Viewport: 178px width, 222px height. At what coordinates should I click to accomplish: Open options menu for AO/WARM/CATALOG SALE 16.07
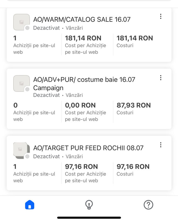tap(161, 16)
